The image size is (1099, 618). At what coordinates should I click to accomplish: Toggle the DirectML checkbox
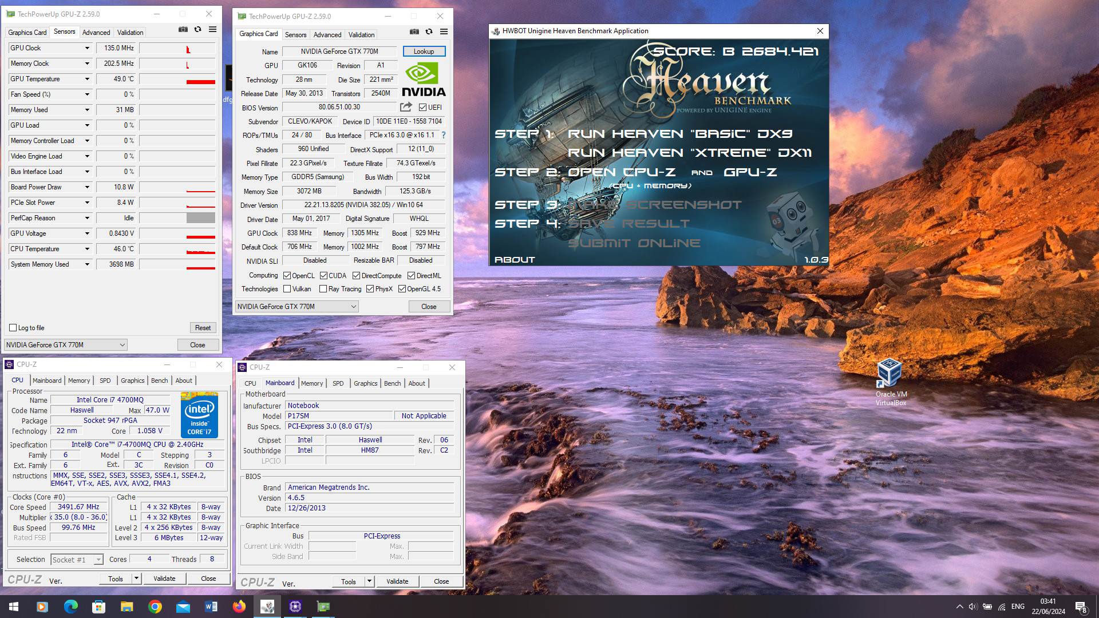coord(411,276)
